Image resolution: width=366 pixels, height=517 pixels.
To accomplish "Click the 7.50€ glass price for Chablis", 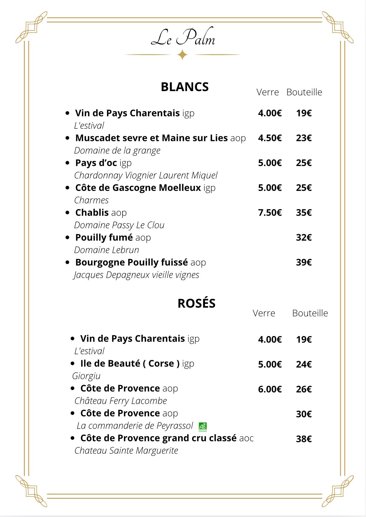I will click(x=270, y=213).
